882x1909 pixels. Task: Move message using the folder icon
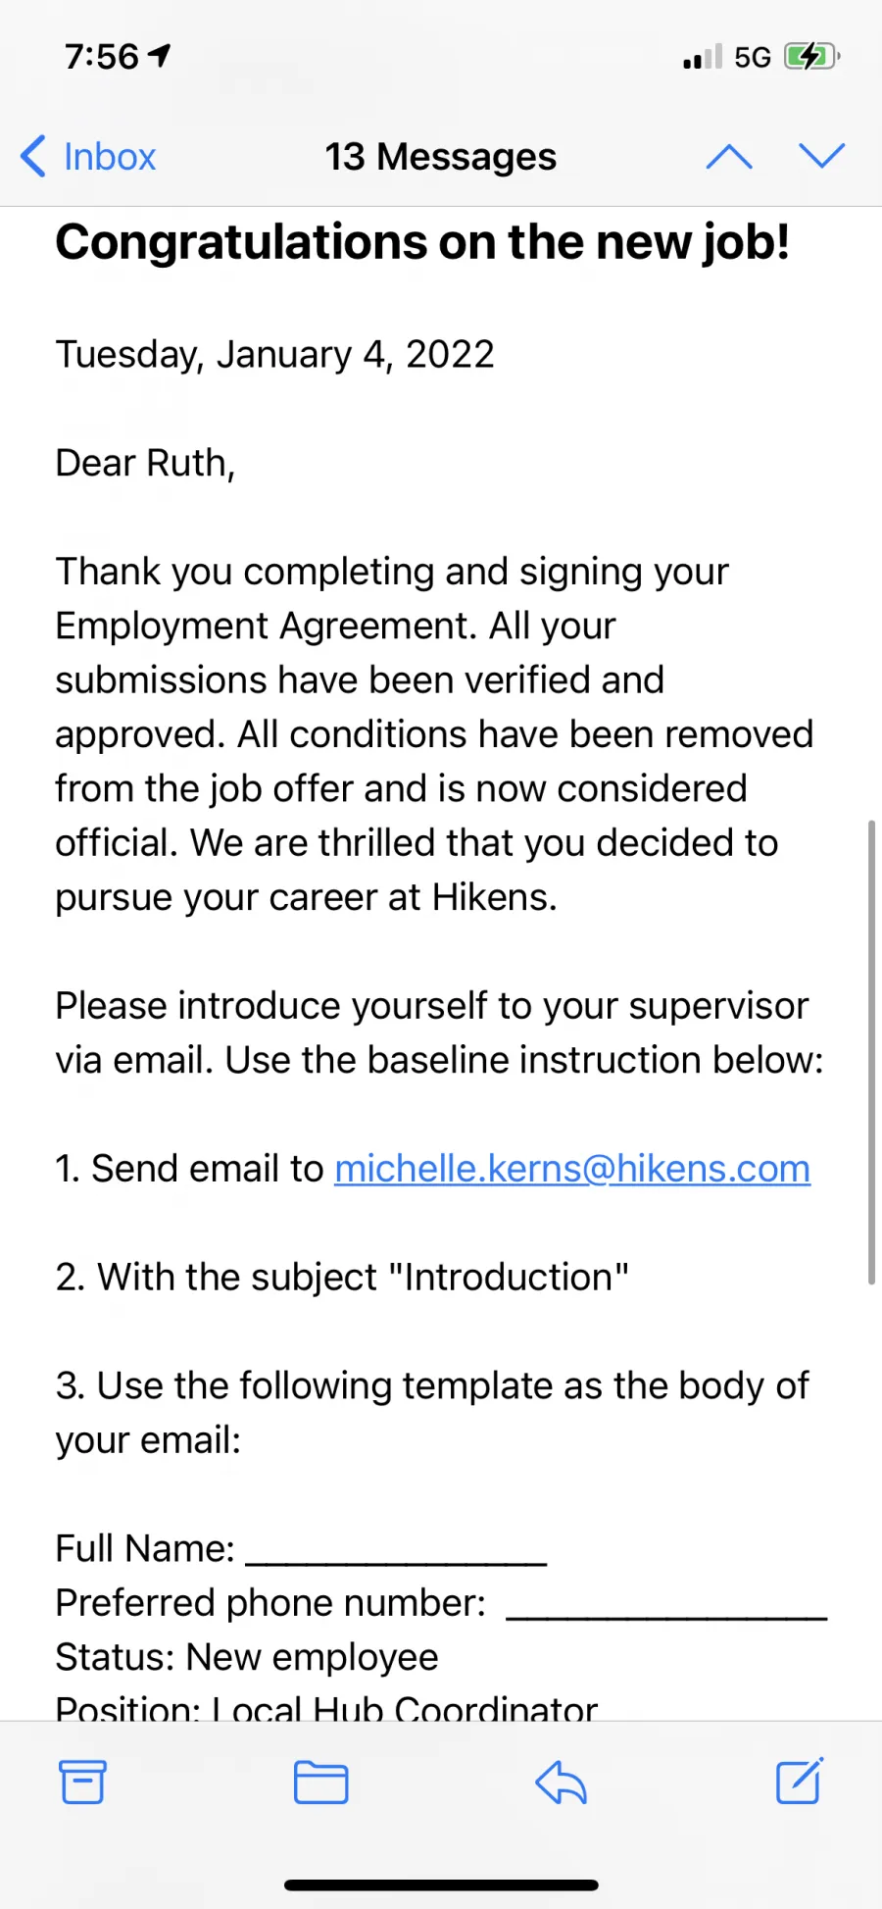(321, 1783)
